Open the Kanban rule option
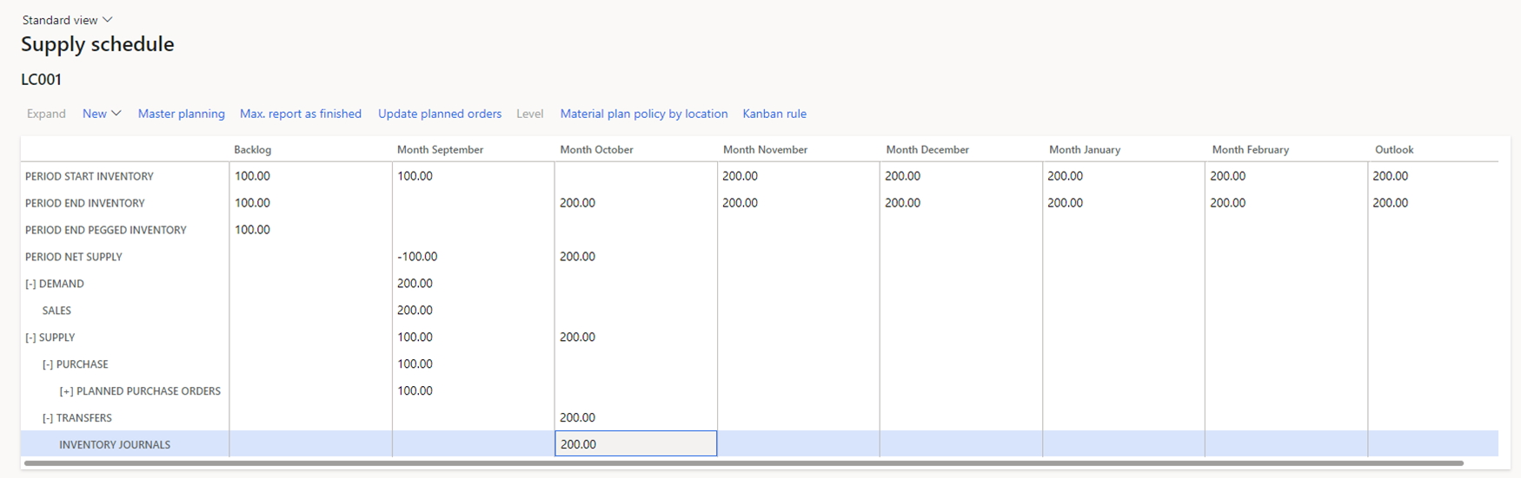Screen dimensions: 1521x478 pos(774,114)
